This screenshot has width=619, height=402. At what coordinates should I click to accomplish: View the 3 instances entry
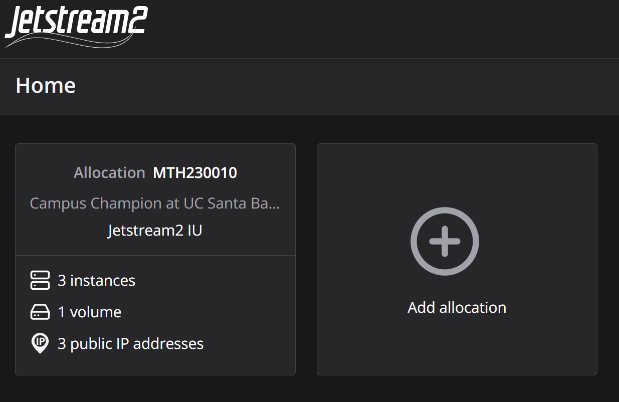(96, 280)
